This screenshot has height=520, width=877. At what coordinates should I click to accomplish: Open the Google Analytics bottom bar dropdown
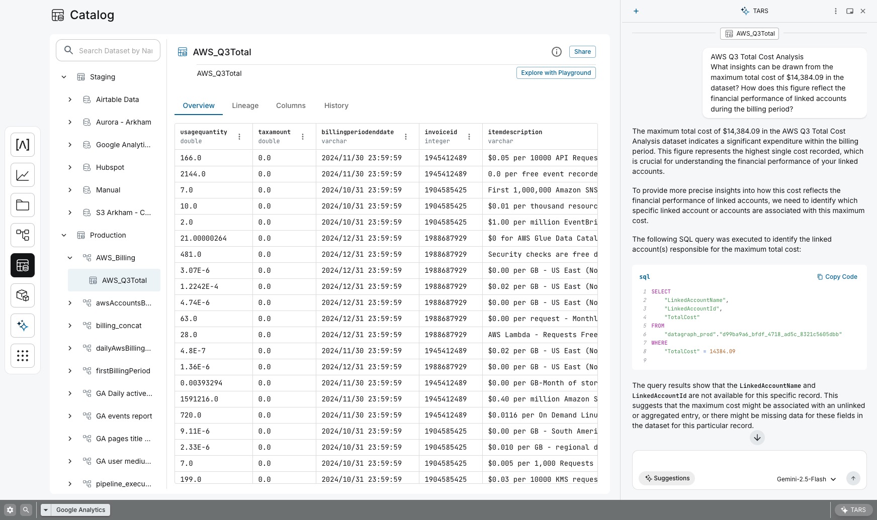[x=46, y=510]
